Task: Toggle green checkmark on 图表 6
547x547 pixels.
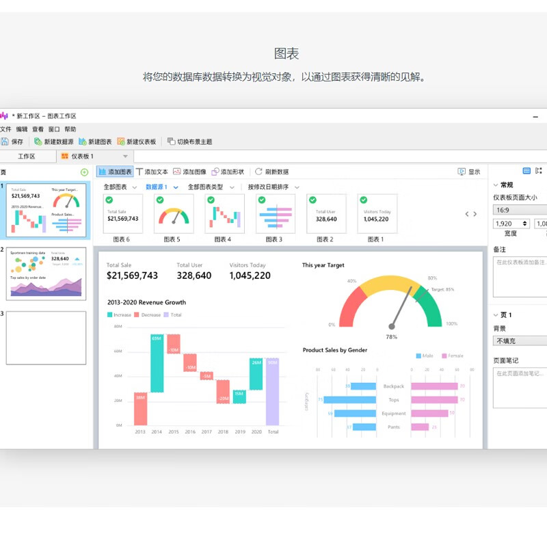Action: [x=109, y=200]
